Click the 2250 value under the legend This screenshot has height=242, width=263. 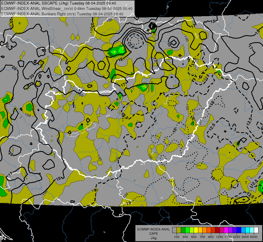point(237,237)
